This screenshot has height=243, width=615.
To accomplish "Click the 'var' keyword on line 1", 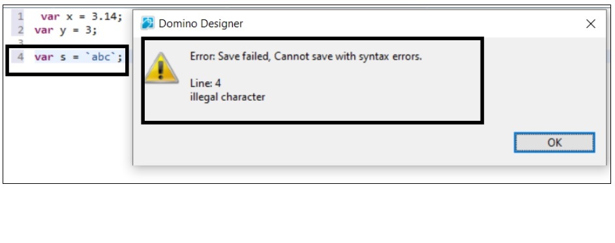I will pos(50,16).
